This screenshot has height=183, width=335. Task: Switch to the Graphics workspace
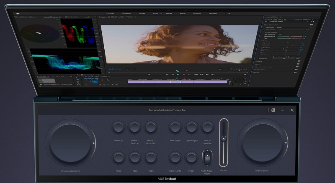(x=197, y=14)
